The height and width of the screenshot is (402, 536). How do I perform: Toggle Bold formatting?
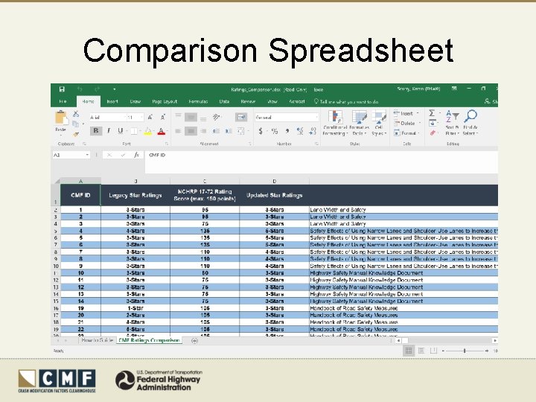96,130
